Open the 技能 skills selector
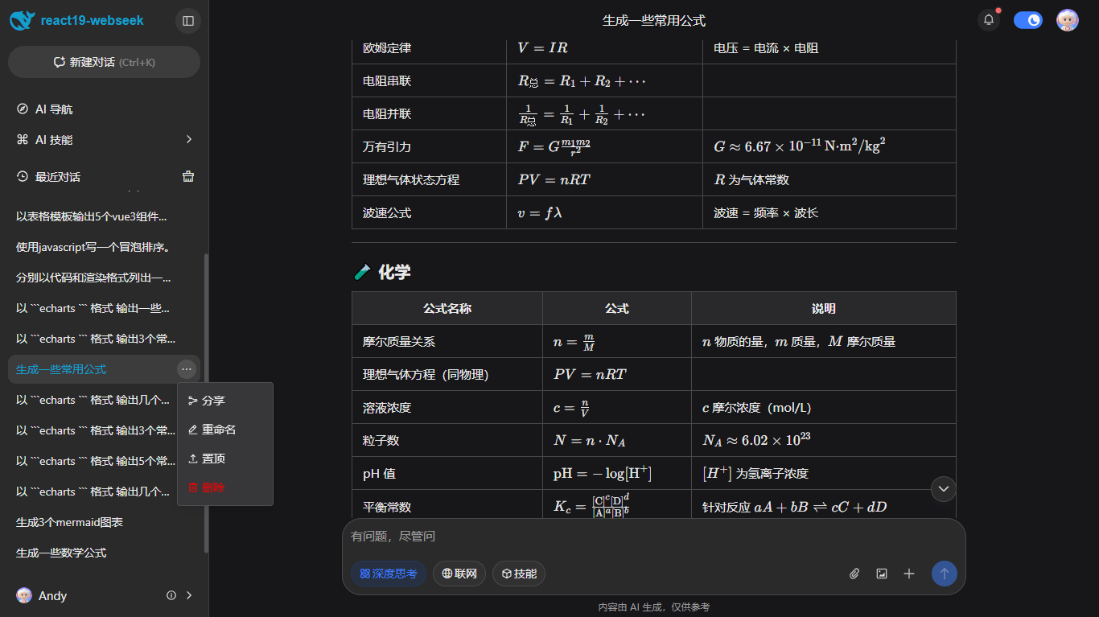This screenshot has height=617, width=1099. [519, 574]
